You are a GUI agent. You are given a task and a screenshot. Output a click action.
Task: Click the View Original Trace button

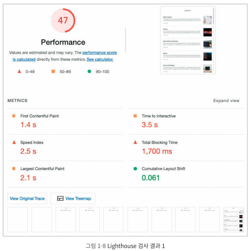pos(27,199)
